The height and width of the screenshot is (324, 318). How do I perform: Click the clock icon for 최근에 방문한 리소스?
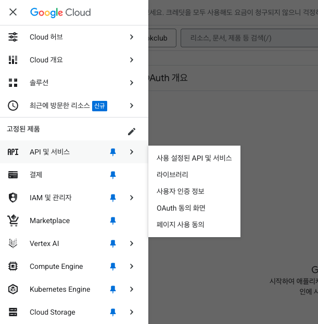tap(13, 106)
